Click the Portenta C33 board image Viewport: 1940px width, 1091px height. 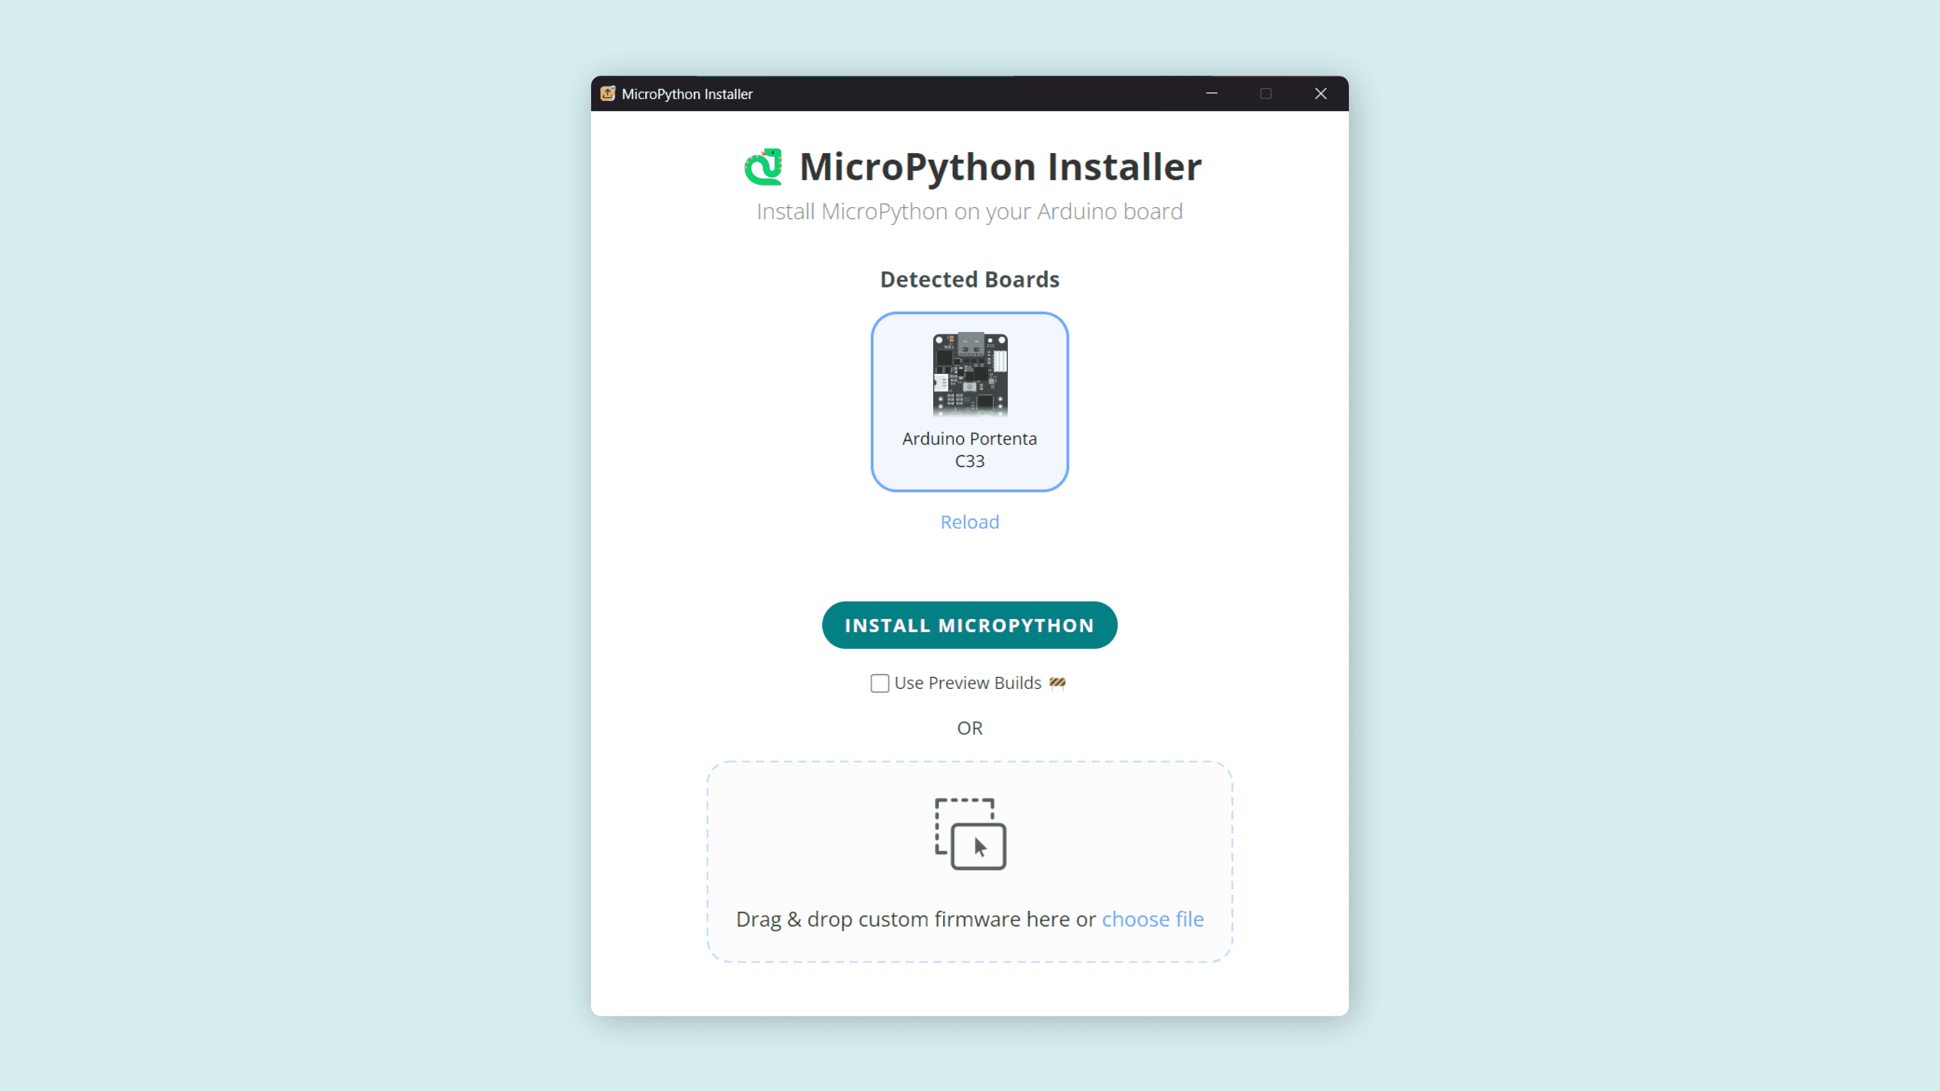click(969, 373)
